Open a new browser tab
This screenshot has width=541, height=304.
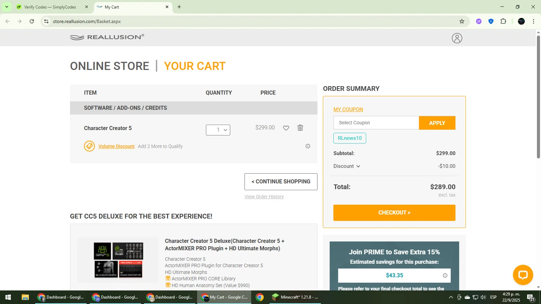[x=179, y=7]
